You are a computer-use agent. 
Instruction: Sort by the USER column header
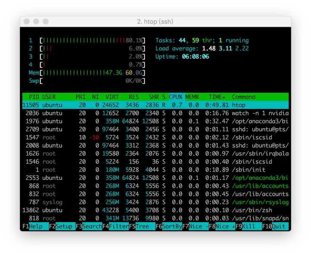pyautogui.click(x=49, y=97)
